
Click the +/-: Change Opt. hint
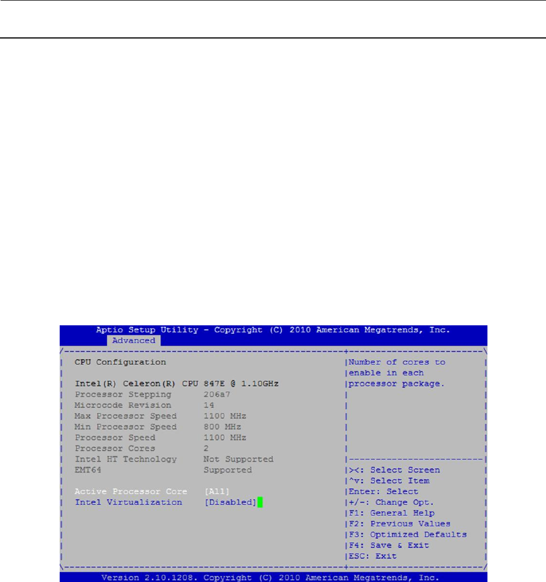pos(392,502)
